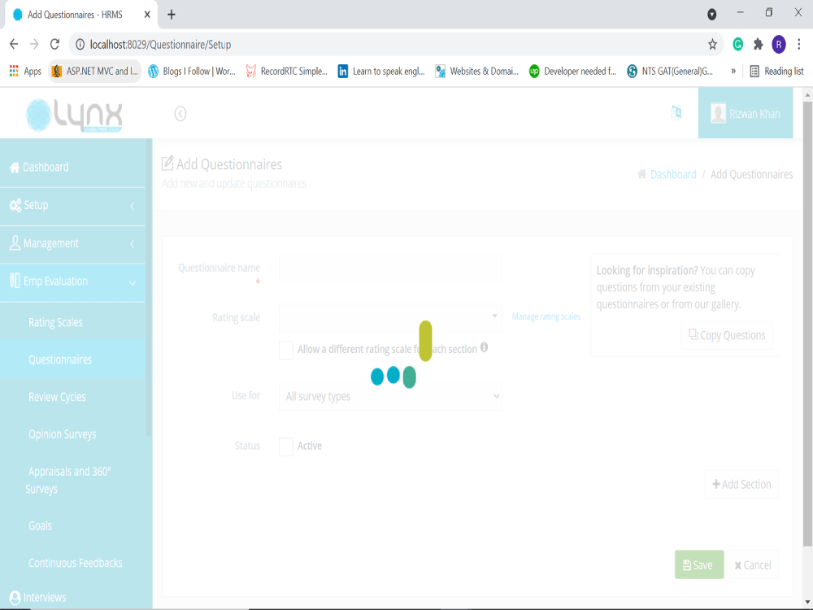Click the Lynx logo

74,115
